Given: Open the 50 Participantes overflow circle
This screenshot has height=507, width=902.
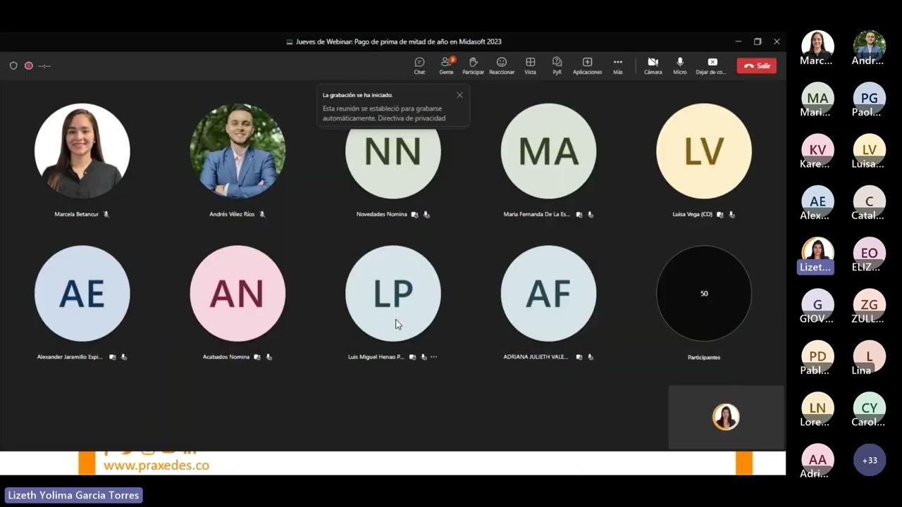Looking at the screenshot, I should pyautogui.click(x=704, y=294).
